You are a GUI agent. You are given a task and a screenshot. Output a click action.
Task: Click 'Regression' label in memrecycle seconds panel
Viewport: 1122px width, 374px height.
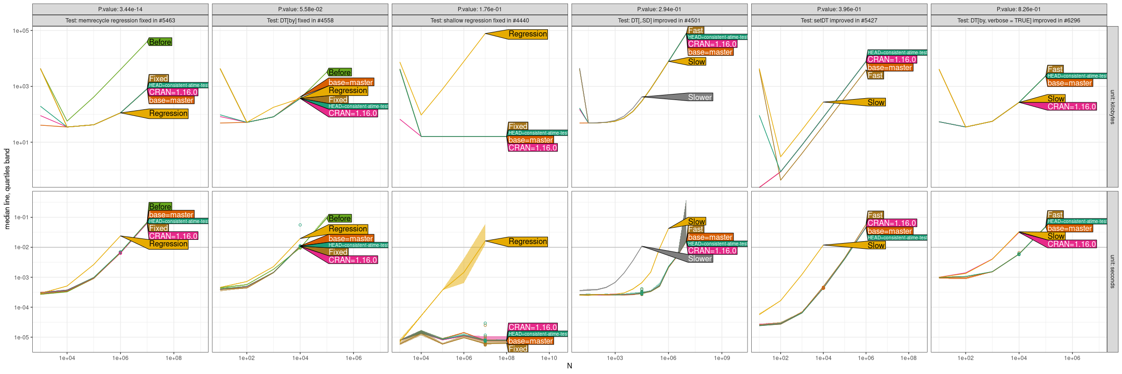tap(168, 244)
